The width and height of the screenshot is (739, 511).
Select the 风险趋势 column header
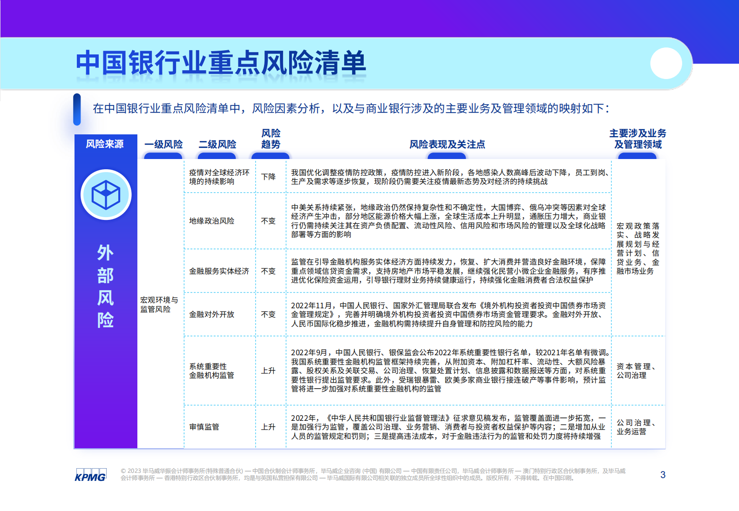[271, 139]
